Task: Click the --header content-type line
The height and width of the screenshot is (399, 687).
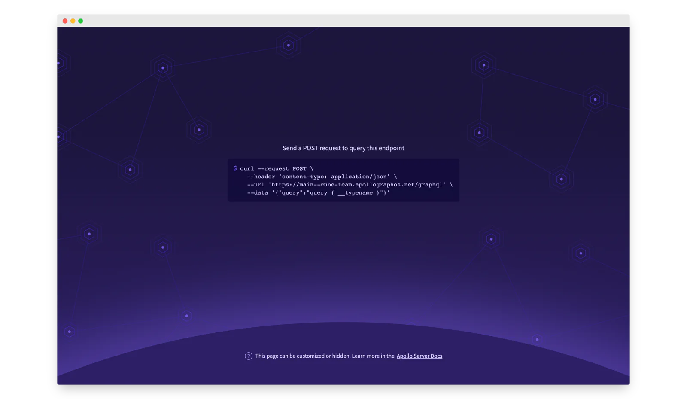Action: point(322,177)
